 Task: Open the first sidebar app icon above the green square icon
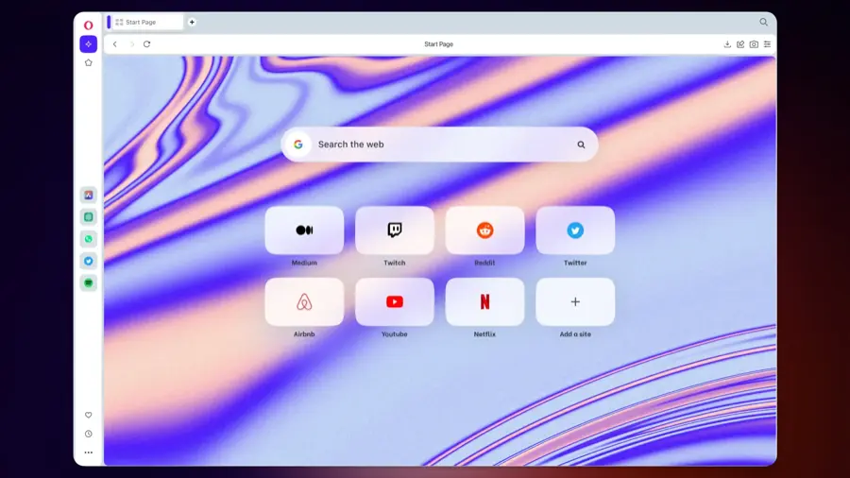[x=89, y=196]
